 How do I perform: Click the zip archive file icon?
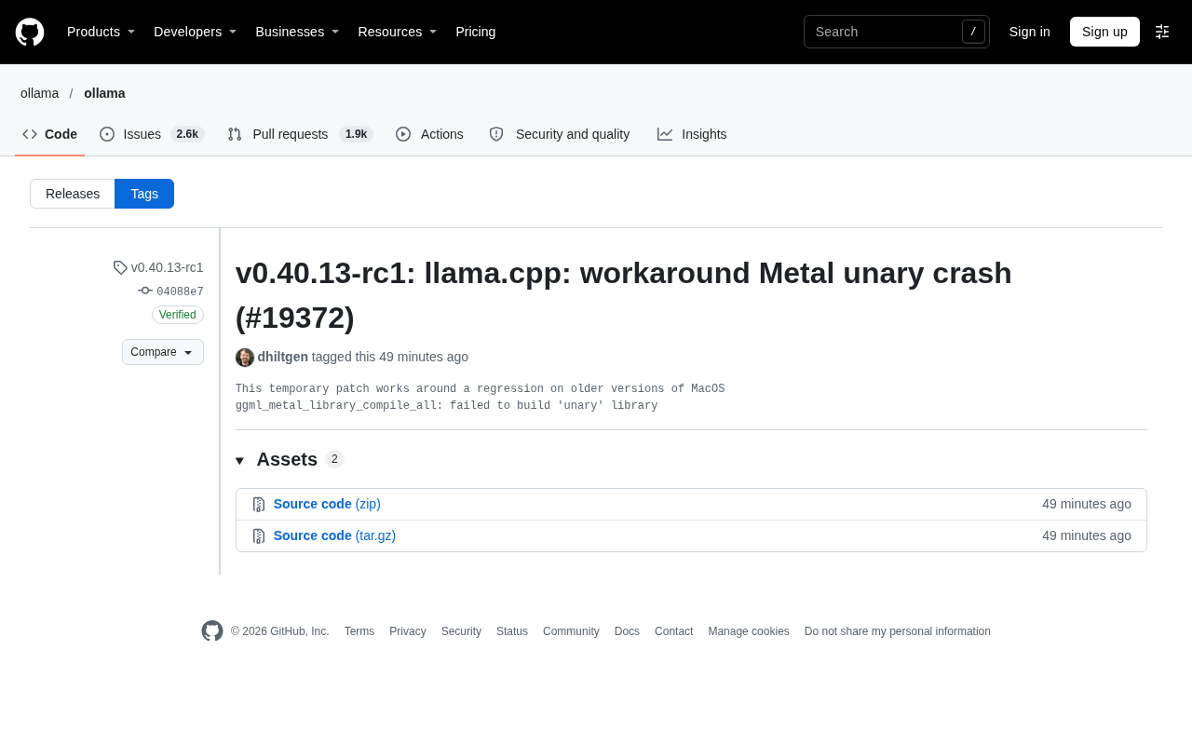click(x=259, y=505)
